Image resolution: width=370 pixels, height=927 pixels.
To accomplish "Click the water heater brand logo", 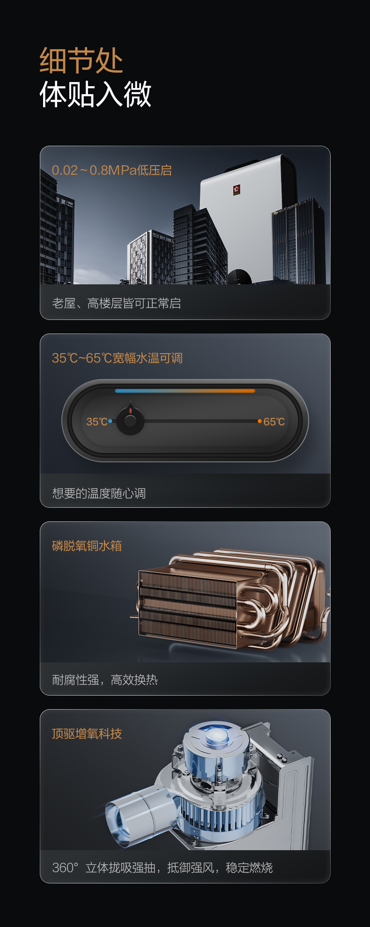I will click(x=237, y=190).
